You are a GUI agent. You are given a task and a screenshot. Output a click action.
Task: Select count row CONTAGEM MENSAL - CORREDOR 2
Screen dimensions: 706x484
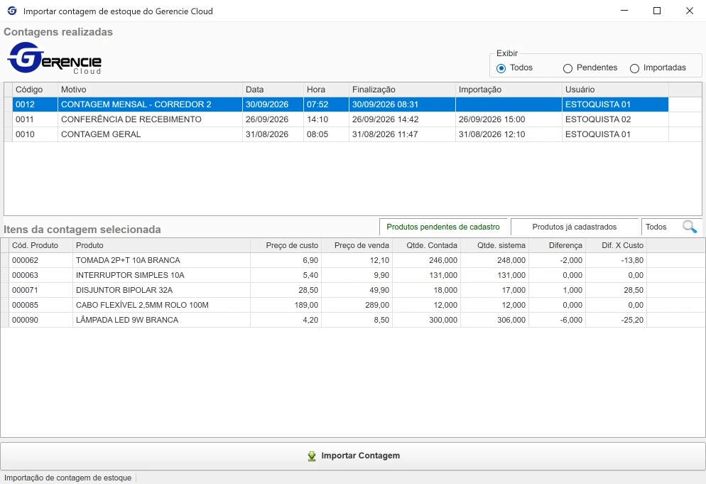(x=340, y=104)
